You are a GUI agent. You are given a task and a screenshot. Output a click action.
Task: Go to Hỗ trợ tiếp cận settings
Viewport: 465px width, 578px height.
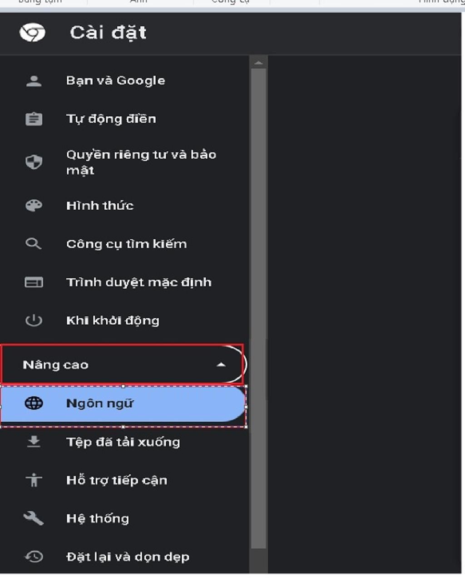[x=117, y=480]
